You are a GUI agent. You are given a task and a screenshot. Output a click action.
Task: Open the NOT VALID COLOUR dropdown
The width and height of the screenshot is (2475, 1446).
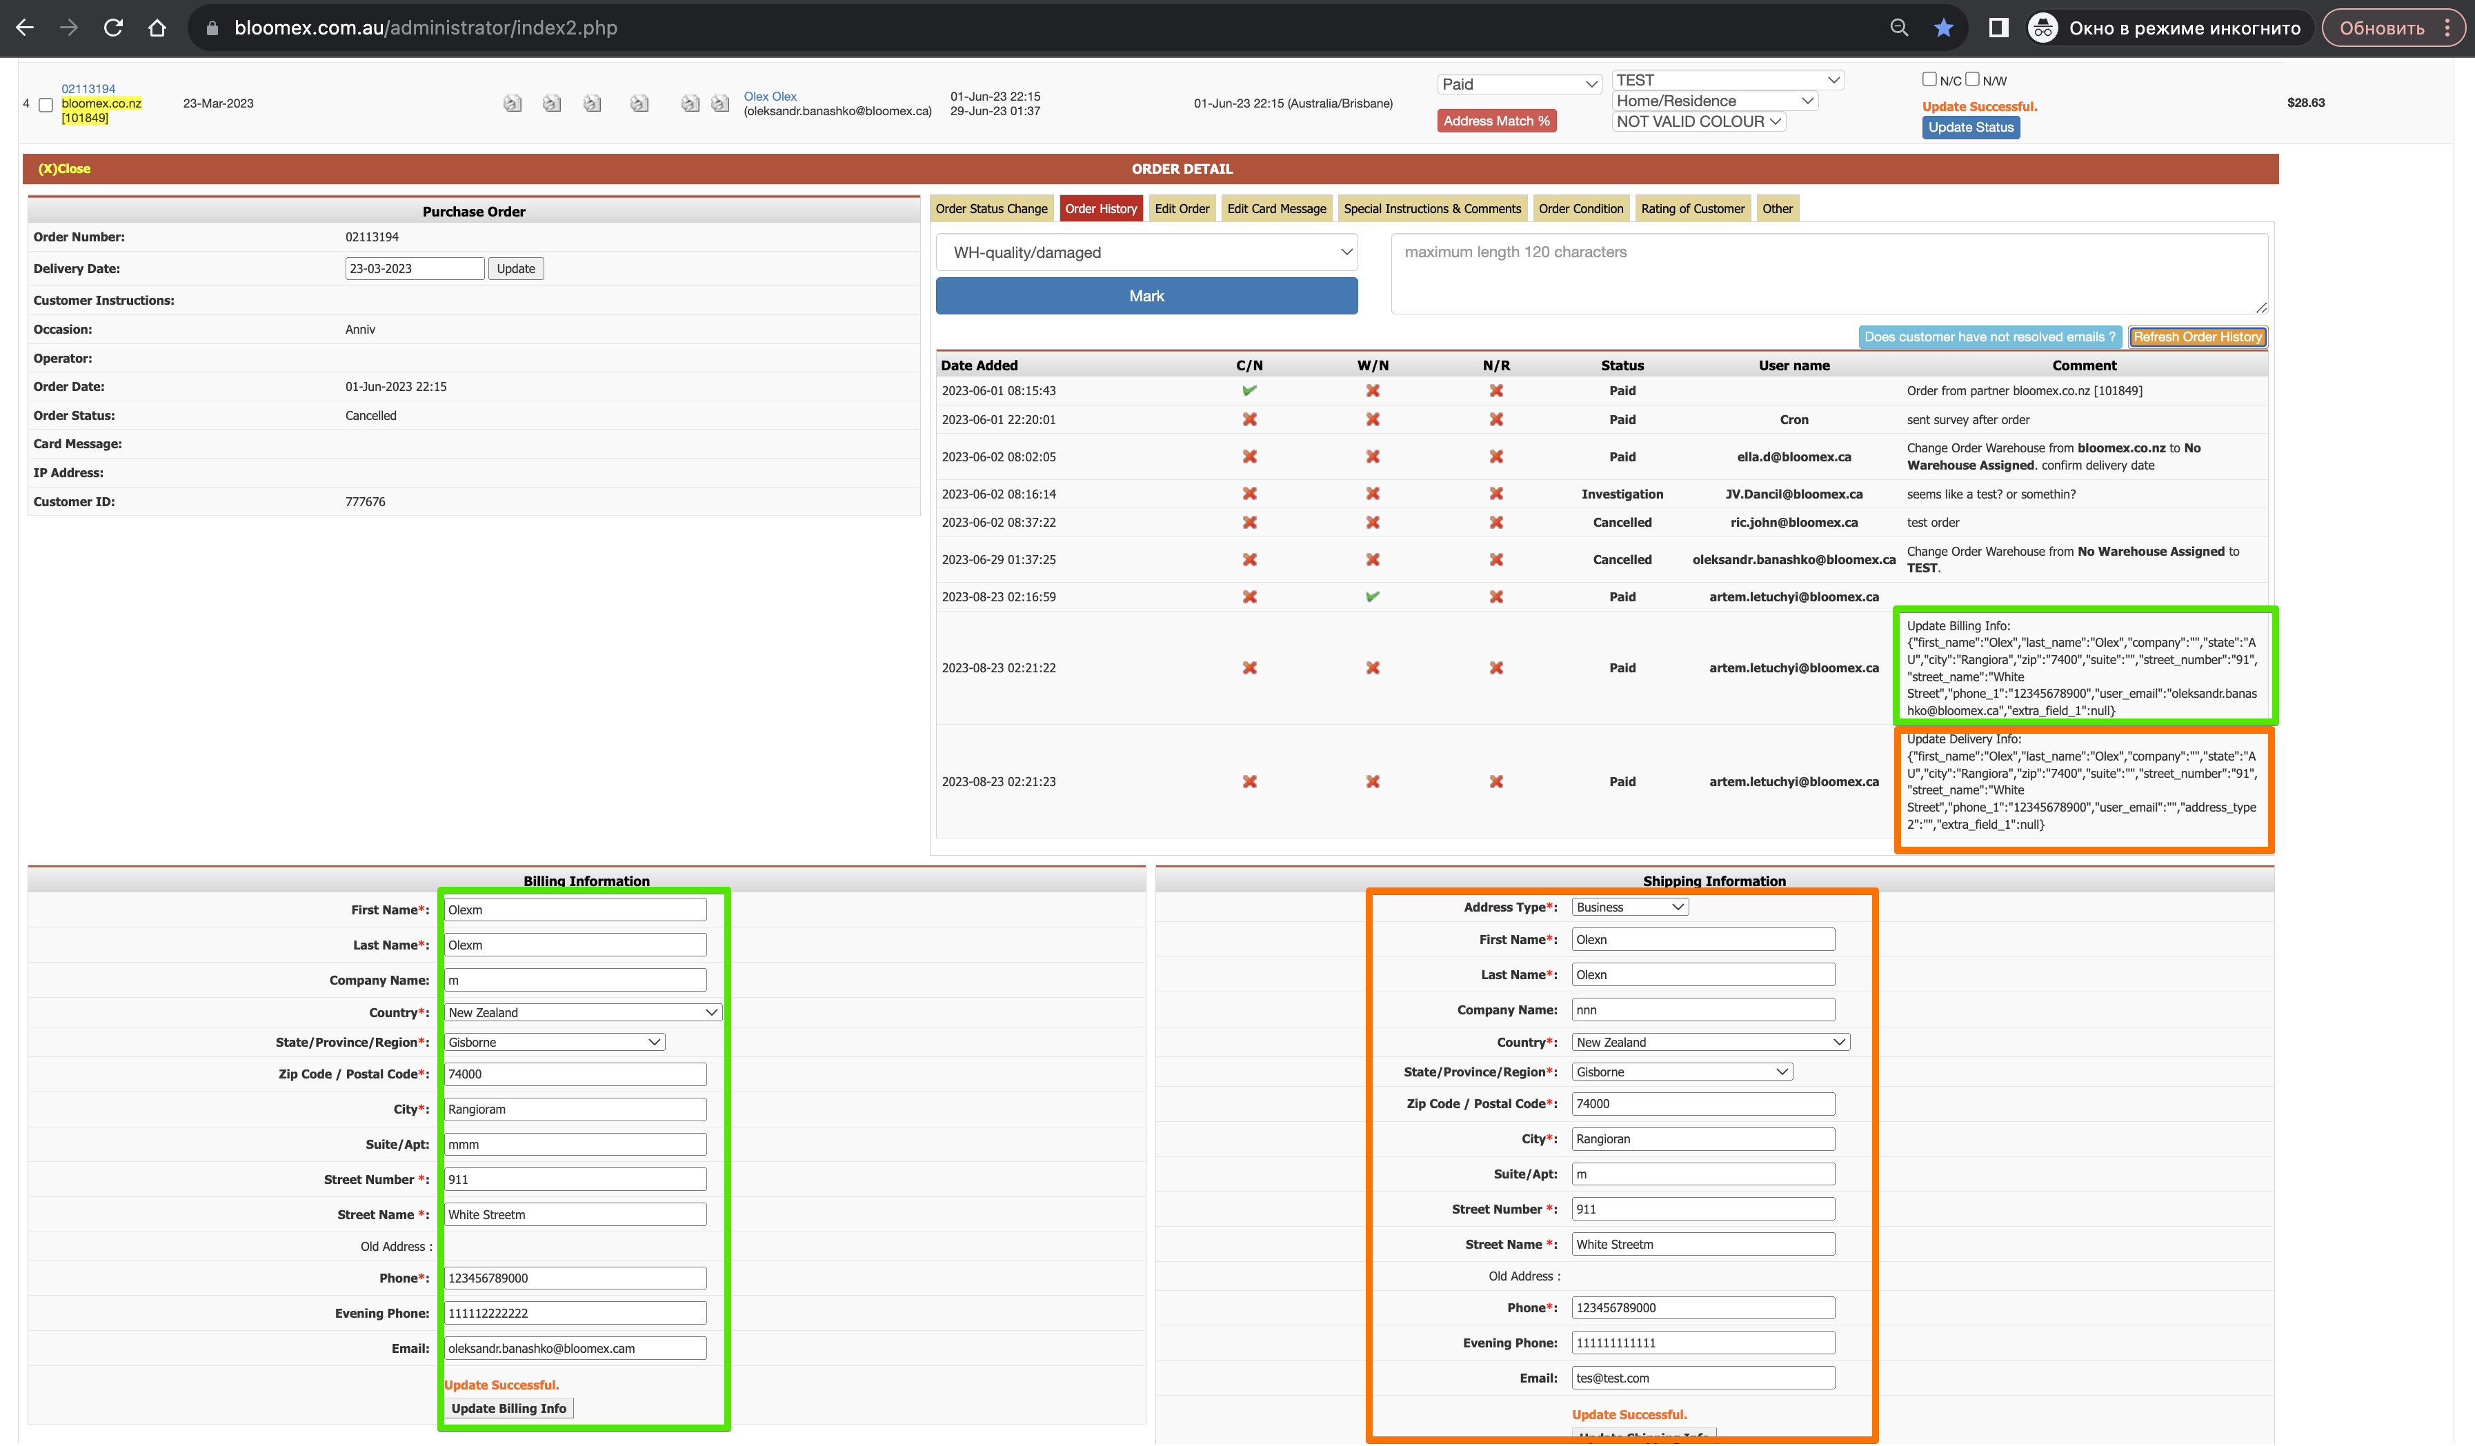point(1699,122)
